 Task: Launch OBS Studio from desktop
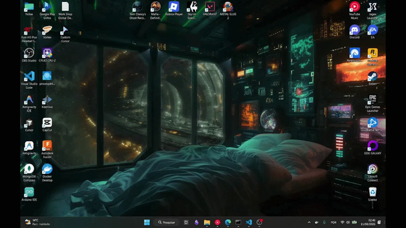(x=29, y=55)
